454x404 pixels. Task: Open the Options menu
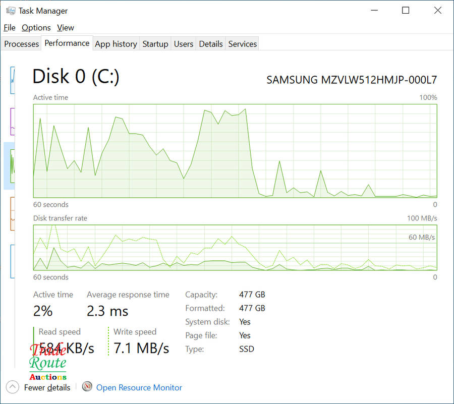tap(36, 28)
